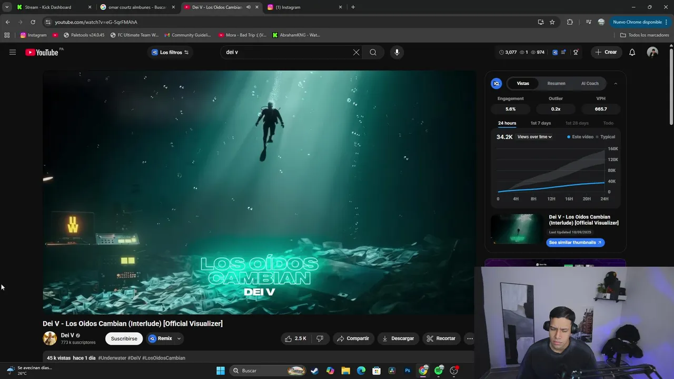
Task: Select the 1st 7 days range tab
Action: [x=541, y=123]
